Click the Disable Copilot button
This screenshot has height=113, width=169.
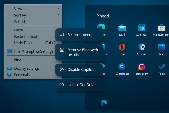pos(79,69)
